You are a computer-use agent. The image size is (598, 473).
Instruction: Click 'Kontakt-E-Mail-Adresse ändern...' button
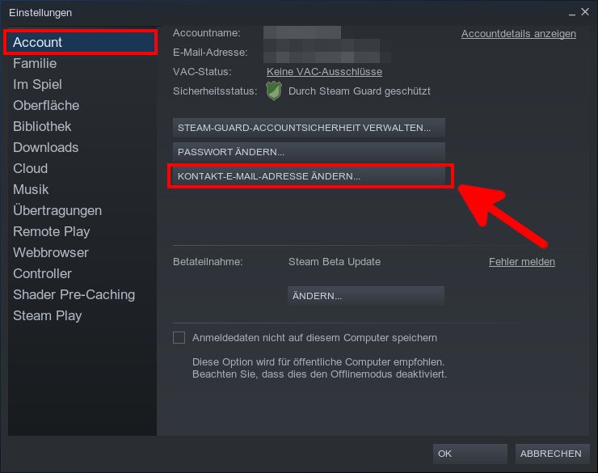[309, 176]
